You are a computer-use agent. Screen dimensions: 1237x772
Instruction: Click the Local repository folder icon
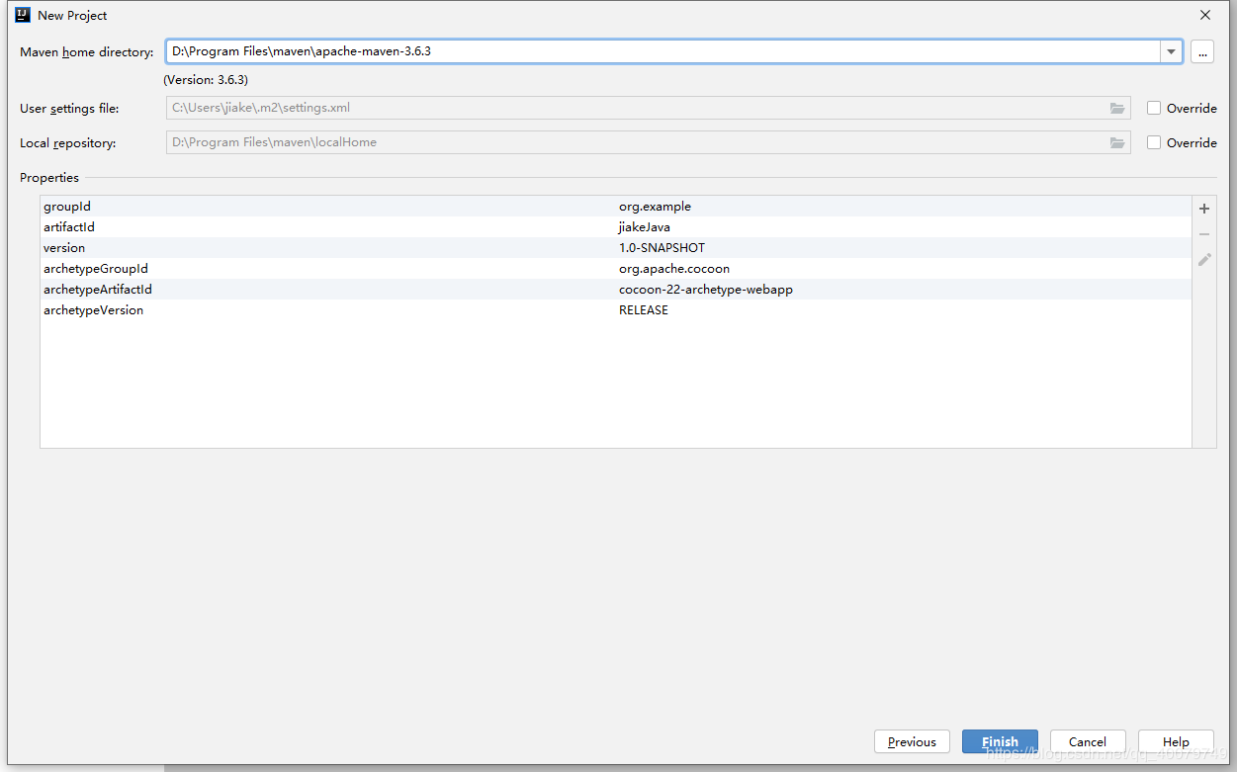pos(1117,142)
